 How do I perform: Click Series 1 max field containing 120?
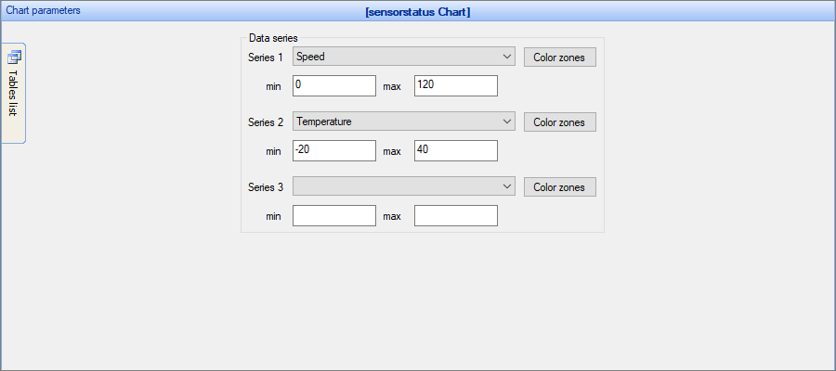click(x=456, y=85)
